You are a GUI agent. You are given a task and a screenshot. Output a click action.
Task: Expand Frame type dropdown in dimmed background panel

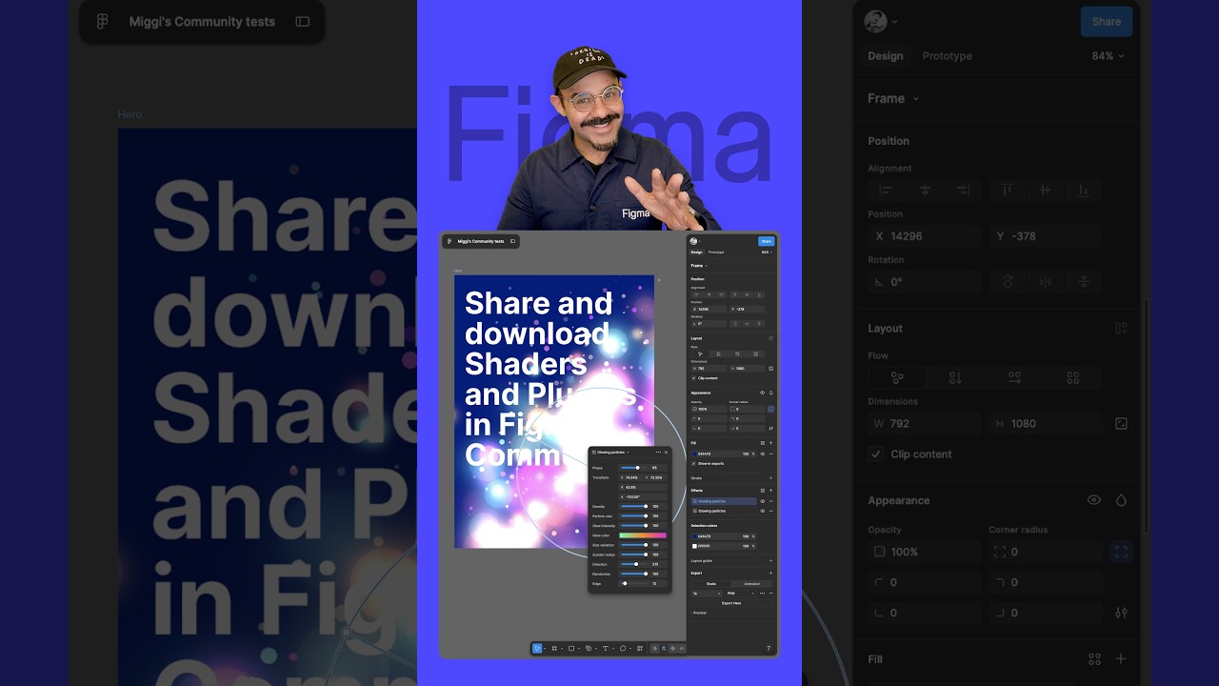click(893, 98)
